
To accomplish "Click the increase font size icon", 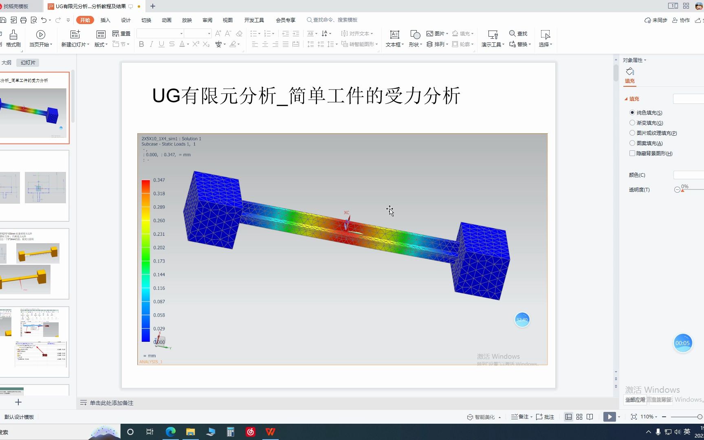I will (218, 33).
